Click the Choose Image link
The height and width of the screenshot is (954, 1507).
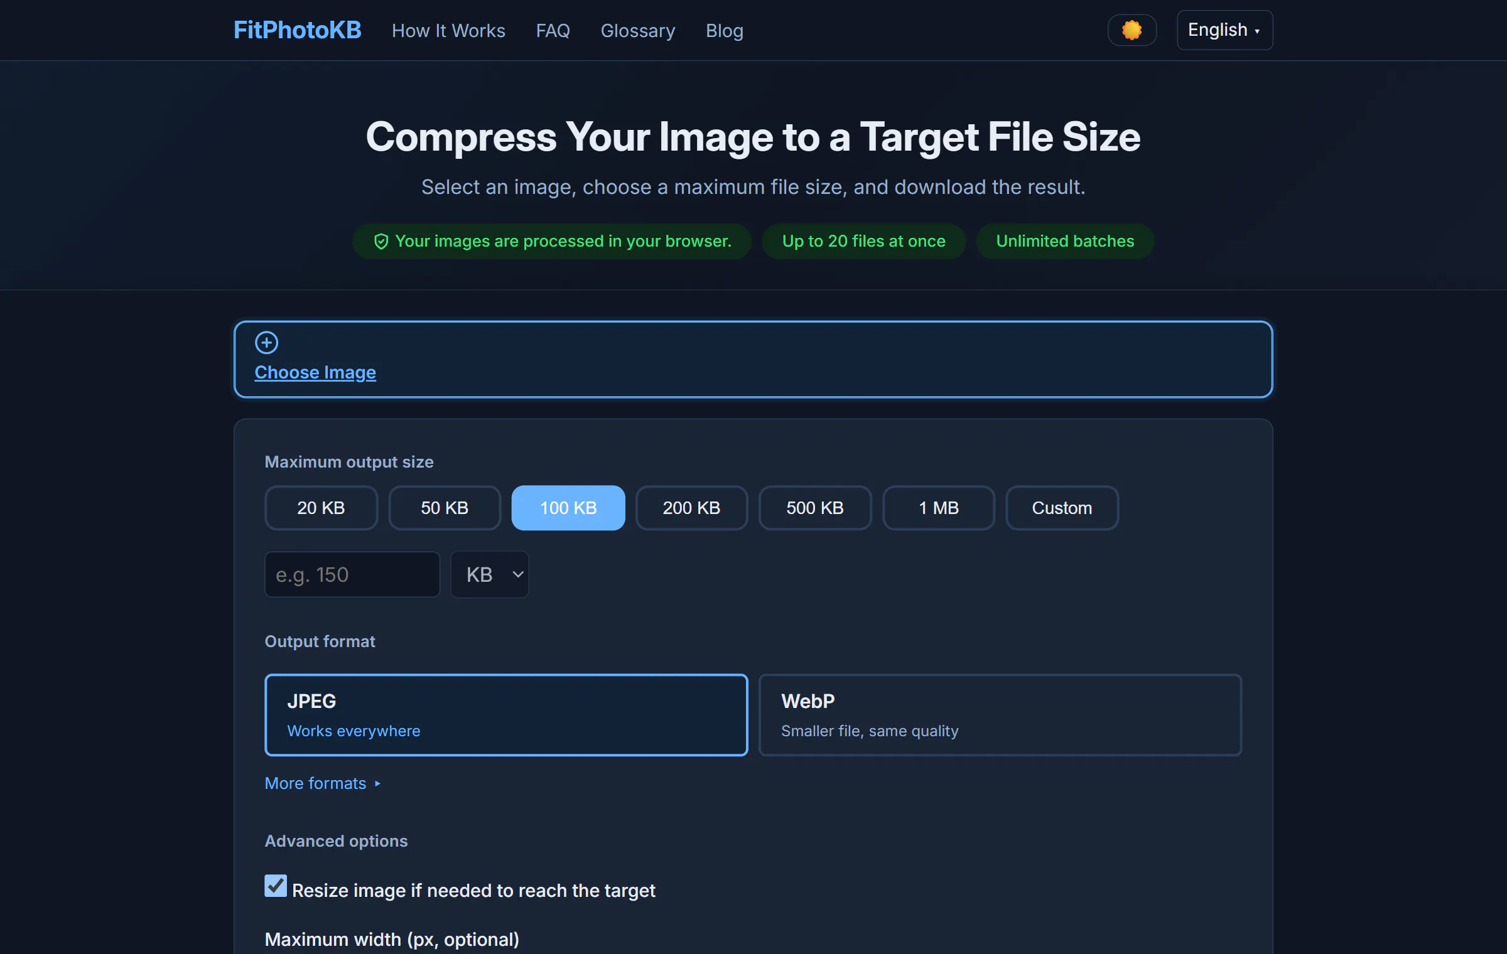coord(315,372)
